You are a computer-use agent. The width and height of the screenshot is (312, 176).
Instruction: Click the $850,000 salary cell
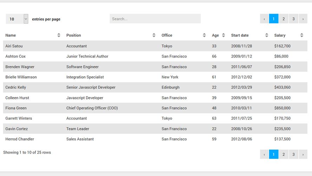pyautogui.click(x=282, y=108)
